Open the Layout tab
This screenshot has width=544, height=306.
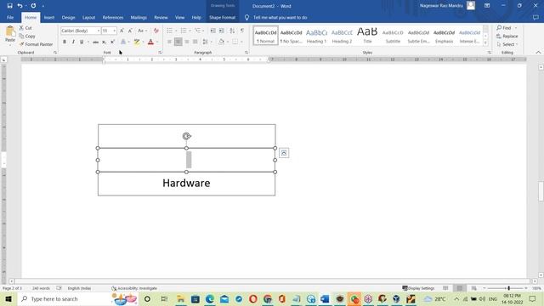[88, 17]
